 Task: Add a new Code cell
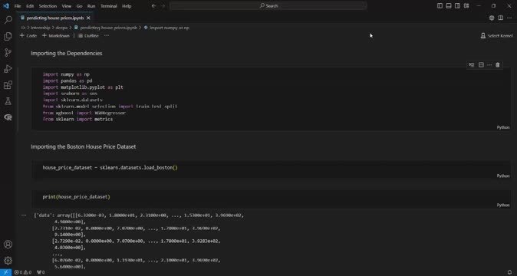[x=28, y=35]
